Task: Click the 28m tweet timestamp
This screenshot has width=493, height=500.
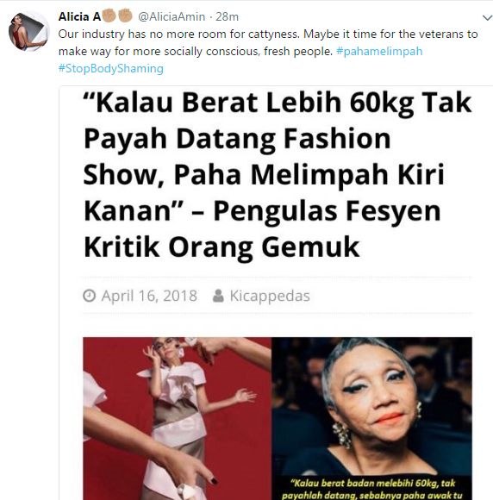Action: click(227, 16)
